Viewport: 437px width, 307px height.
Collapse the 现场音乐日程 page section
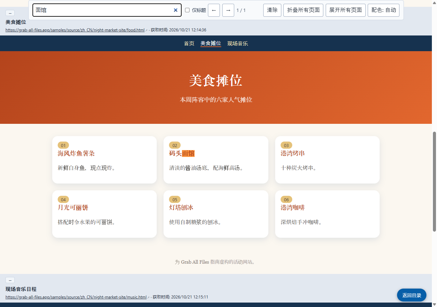point(10,280)
